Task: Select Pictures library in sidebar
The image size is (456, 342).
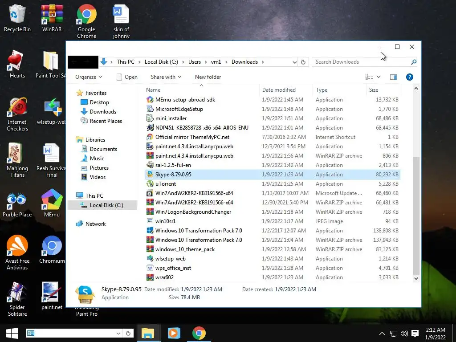Action: [x=95, y=168]
